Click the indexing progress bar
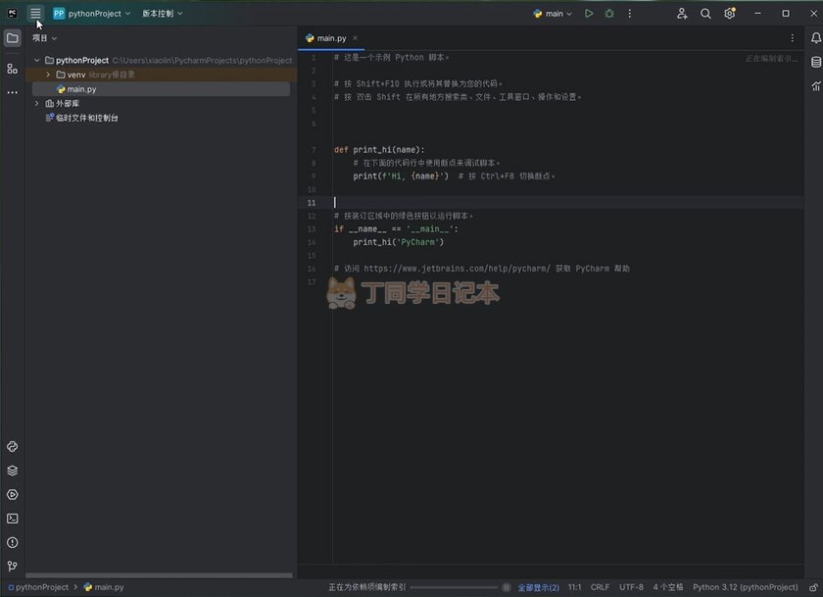Viewport: 823px width, 597px height. coord(455,587)
